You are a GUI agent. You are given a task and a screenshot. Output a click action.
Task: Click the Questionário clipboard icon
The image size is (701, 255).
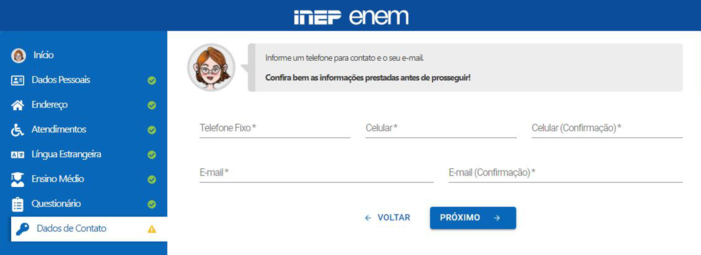[18, 204]
